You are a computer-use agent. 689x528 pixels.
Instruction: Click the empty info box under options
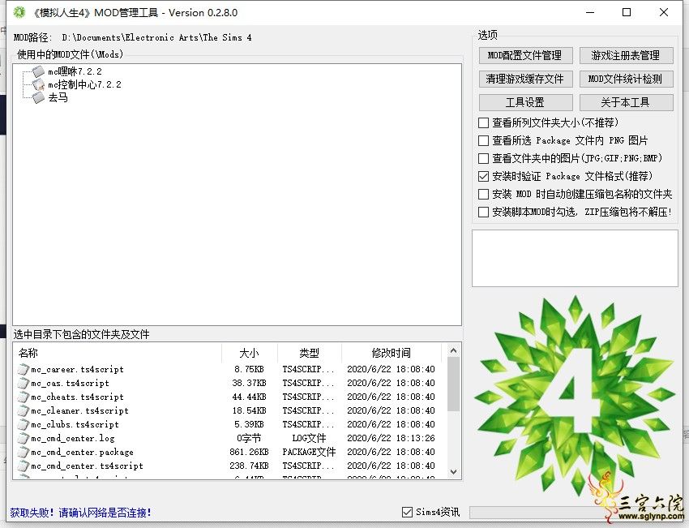[x=575, y=259]
